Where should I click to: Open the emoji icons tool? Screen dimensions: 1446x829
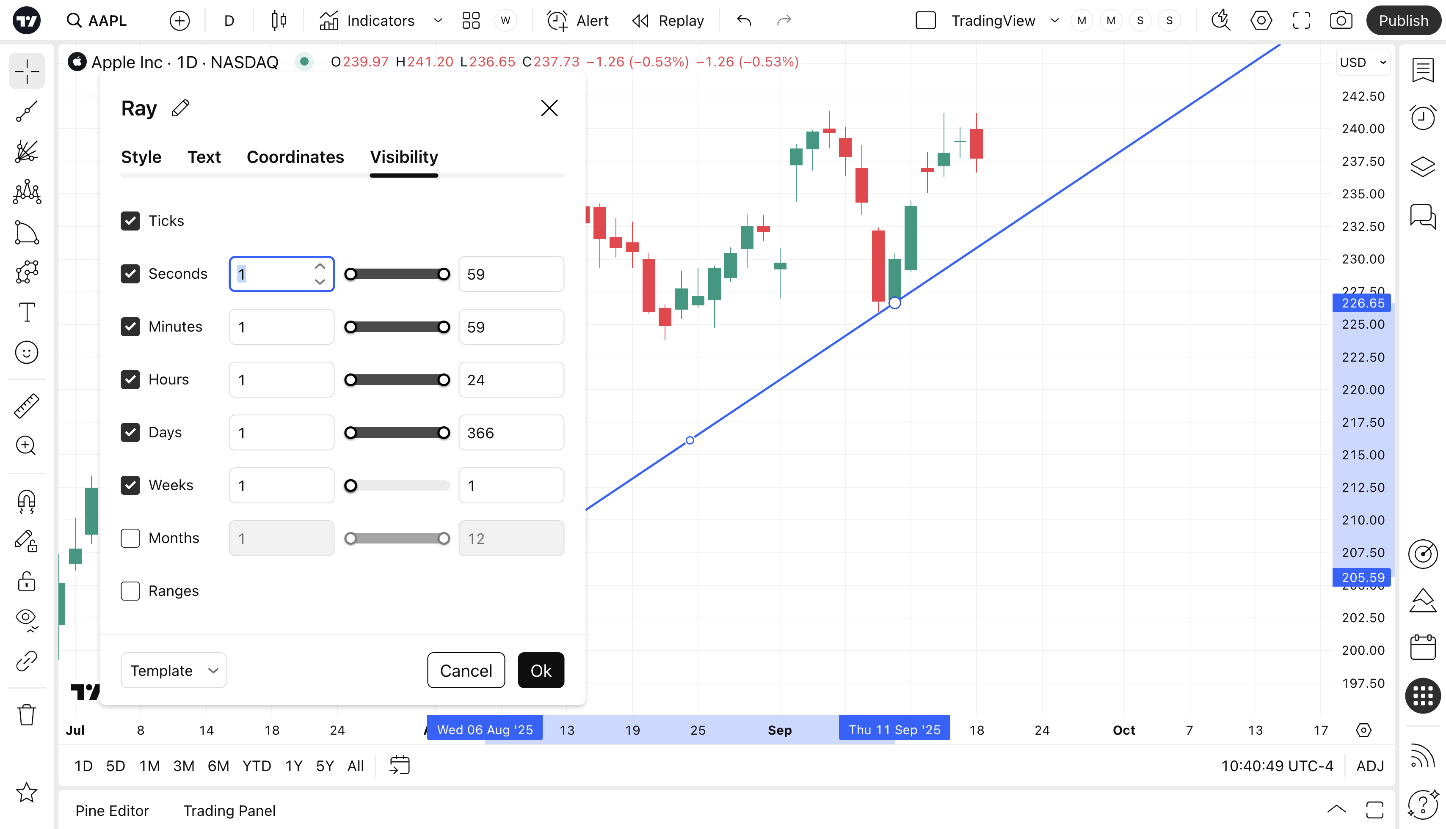coord(27,352)
